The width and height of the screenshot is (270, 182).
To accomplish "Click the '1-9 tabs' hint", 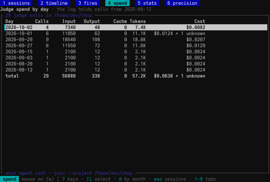I will pyautogui.click(x=205, y=179).
